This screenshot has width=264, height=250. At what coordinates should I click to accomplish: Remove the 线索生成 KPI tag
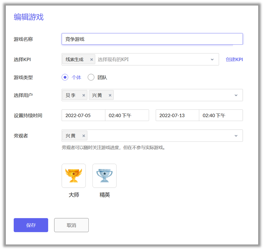point(91,59)
